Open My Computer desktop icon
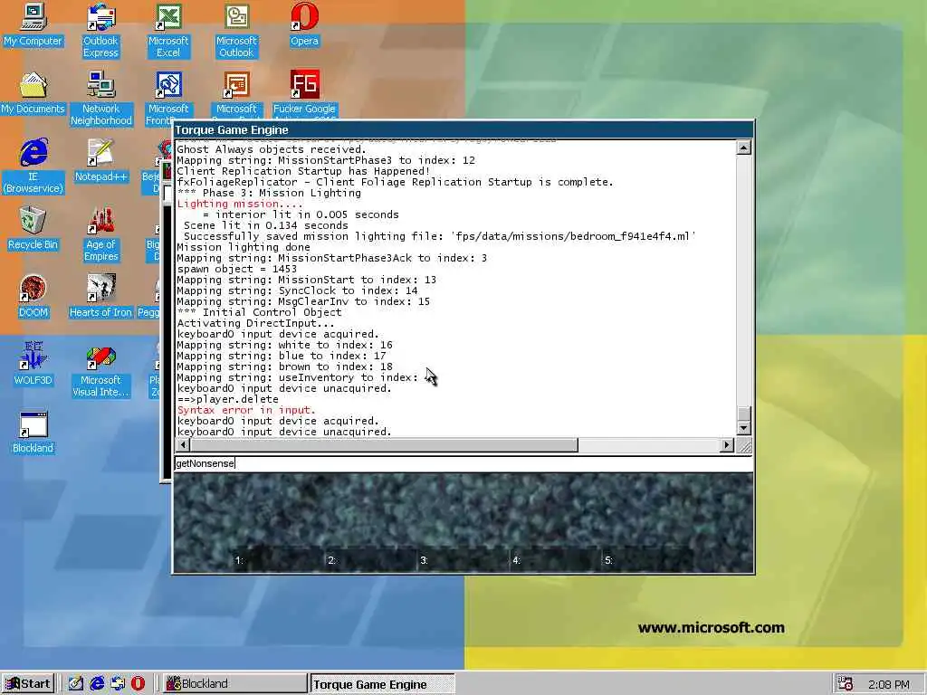This screenshot has height=695, width=927. 33,24
